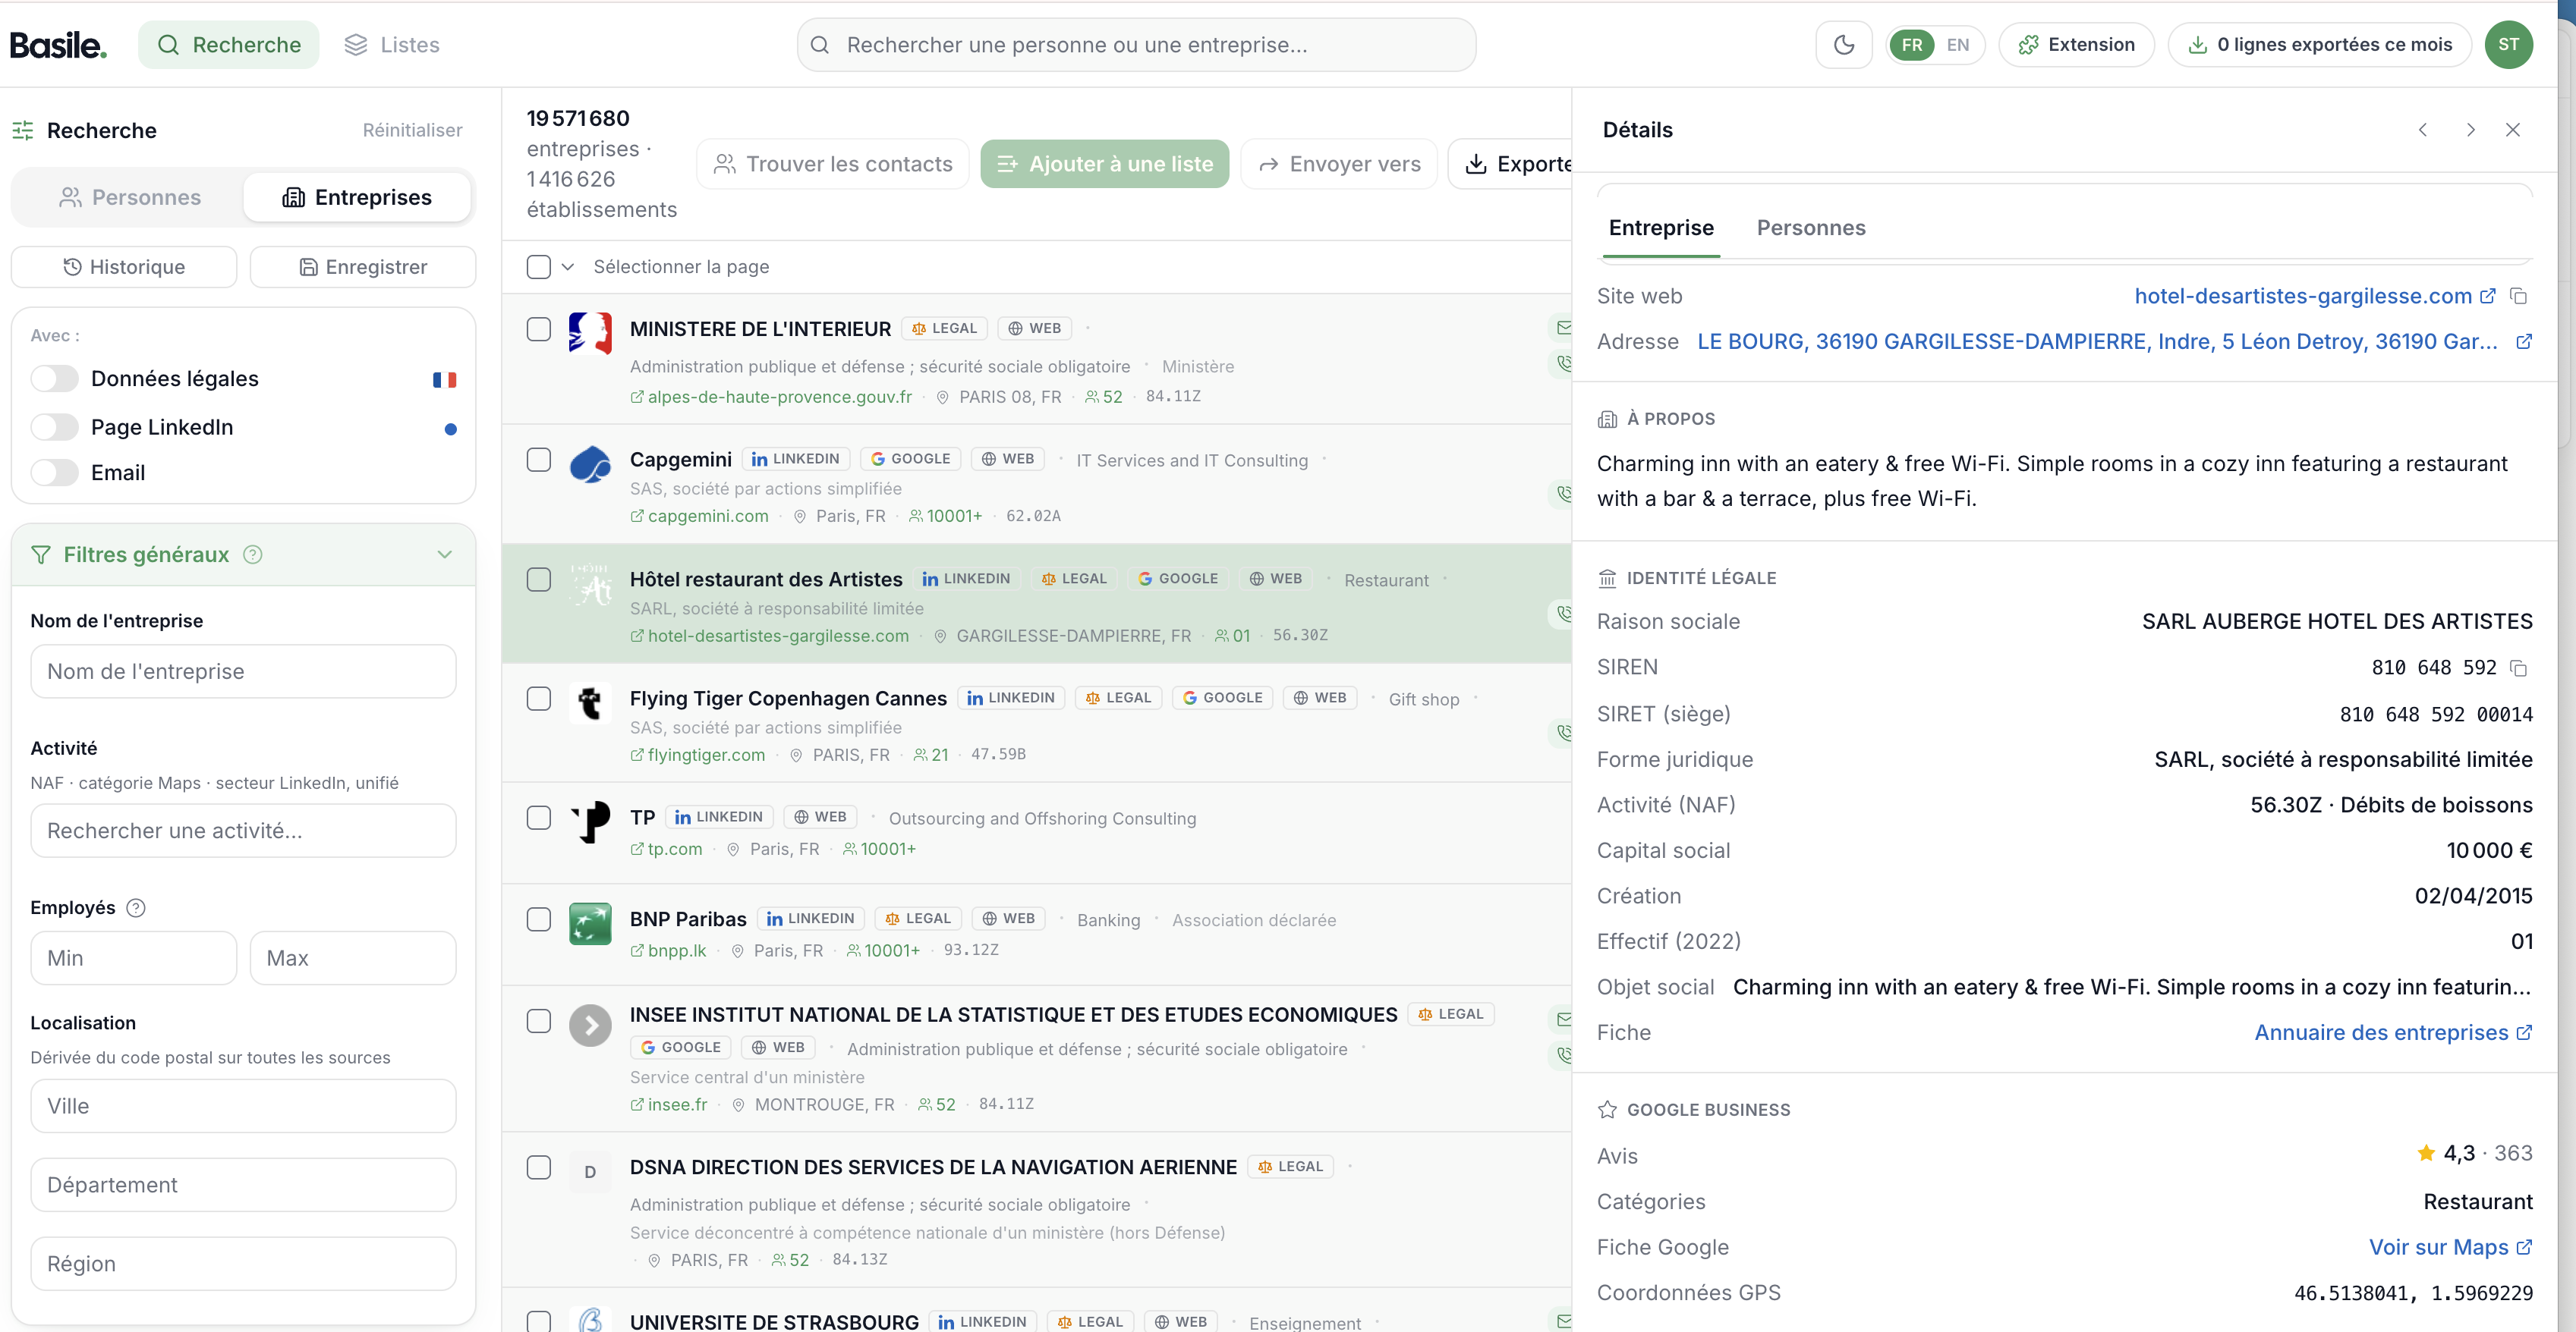Tick the TP row checkbox

[x=539, y=818]
